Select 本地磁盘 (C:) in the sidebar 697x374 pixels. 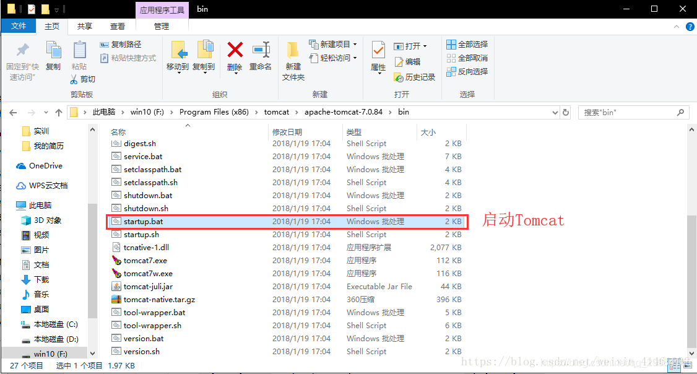tap(50, 324)
